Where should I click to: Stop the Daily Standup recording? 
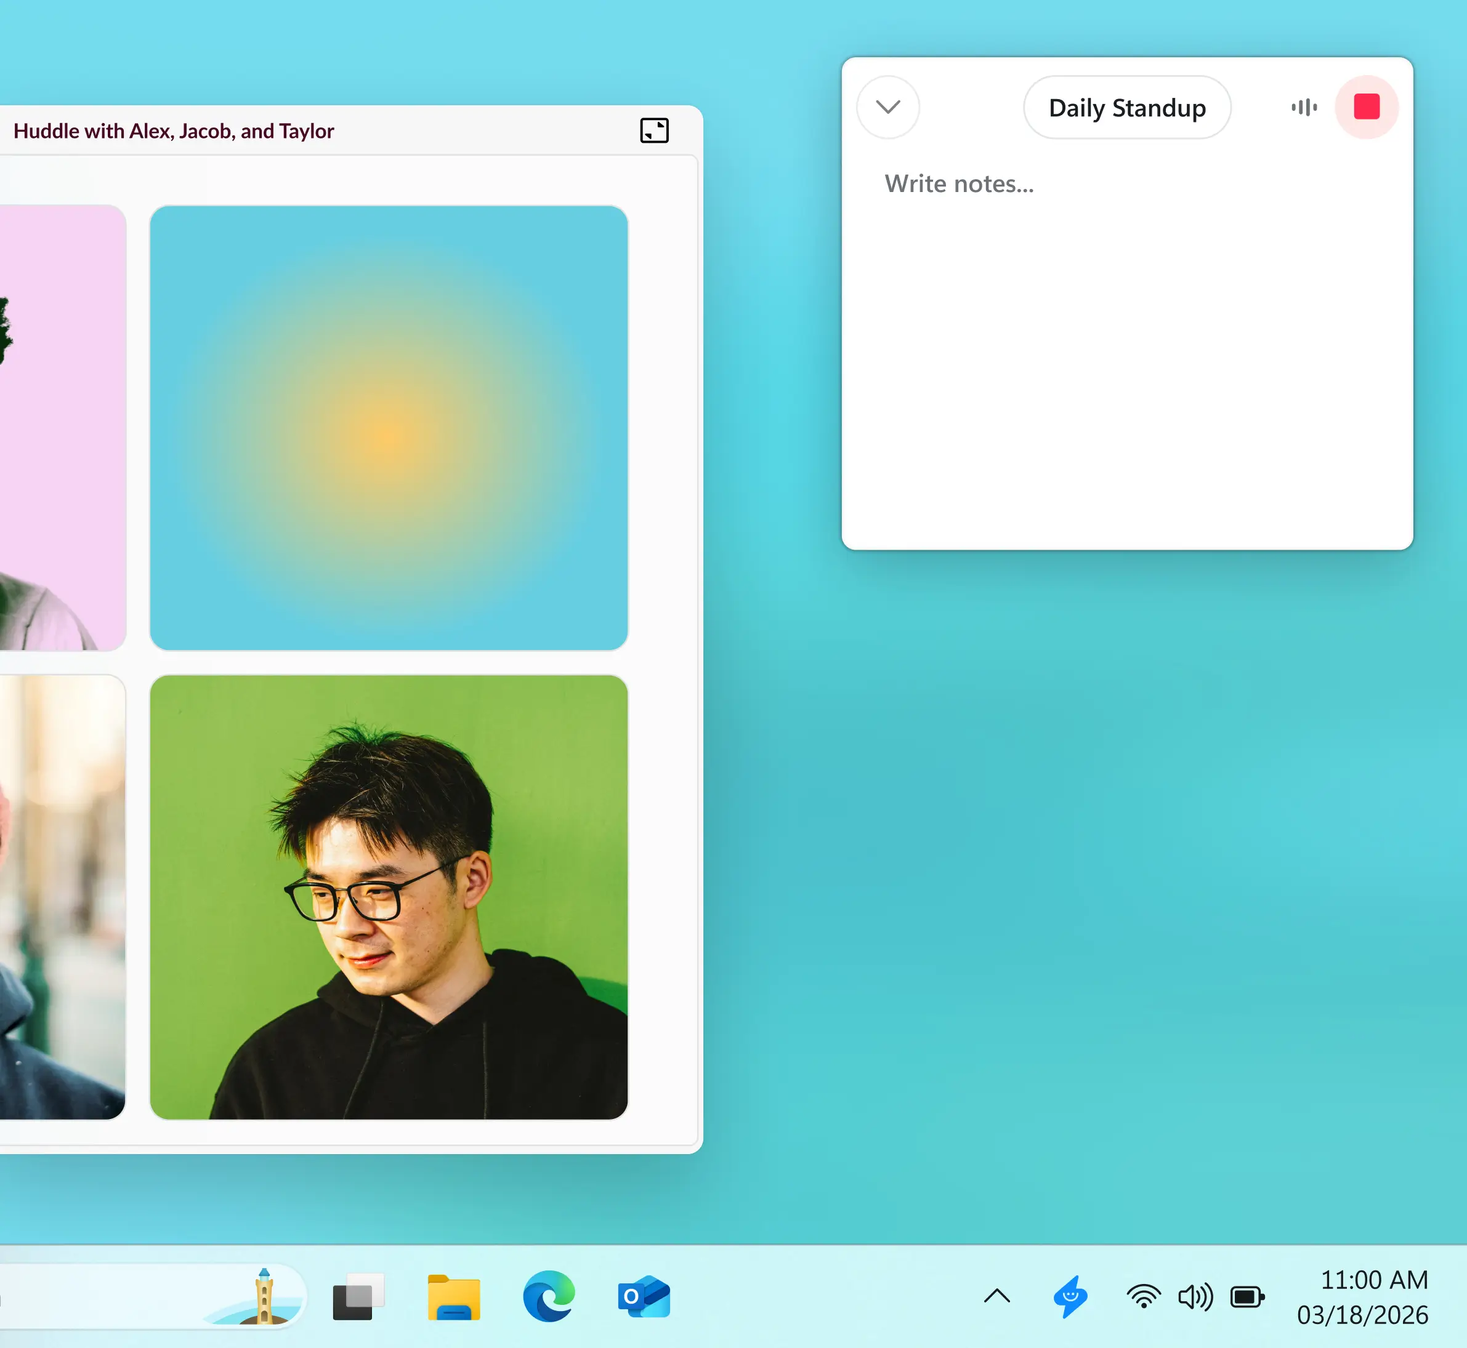point(1366,107)
